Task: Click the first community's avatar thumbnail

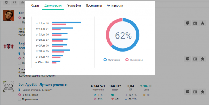Action: tap(8, 15)
